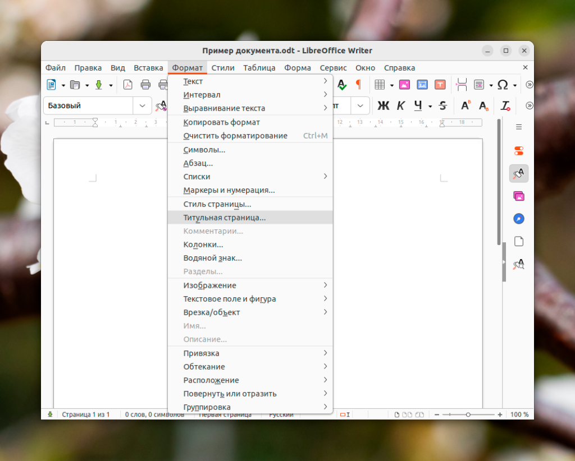The image size is (575, 461).
Task: Click the zoom slider handle
Action: point(468,415)
